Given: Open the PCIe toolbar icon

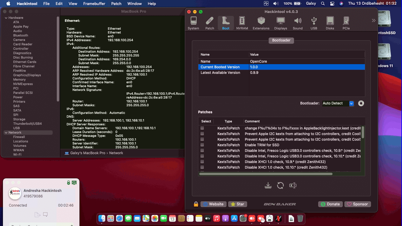Looking at the screenshot, I should (346, 23).
